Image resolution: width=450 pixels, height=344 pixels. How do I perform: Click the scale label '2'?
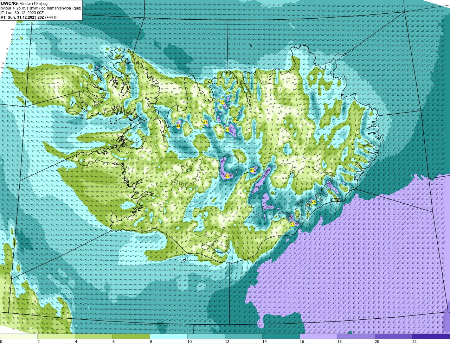pyautogui.click(x=38, y=342)
